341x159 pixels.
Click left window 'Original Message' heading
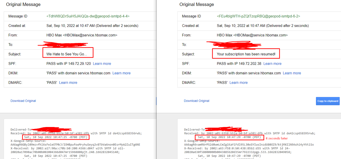(23, 5)
